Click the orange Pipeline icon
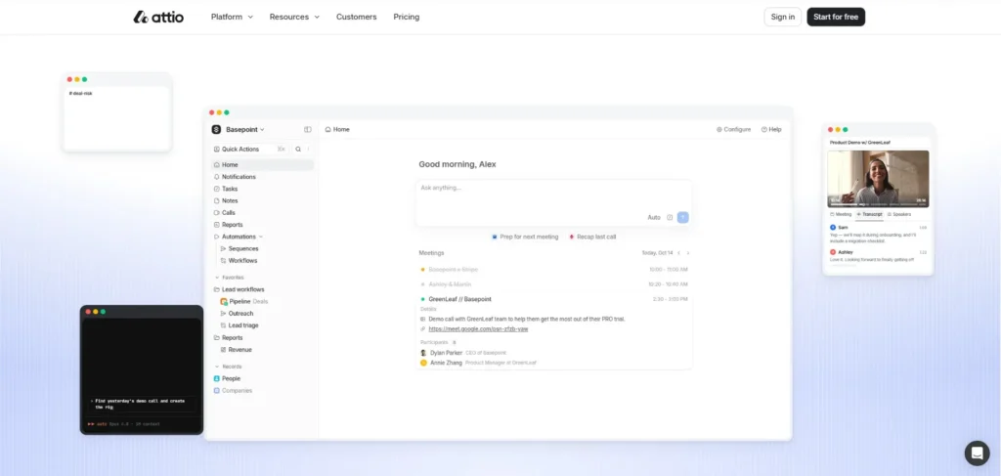The height and width of the screenshot is (476, 1001). (x=224, y=301)
